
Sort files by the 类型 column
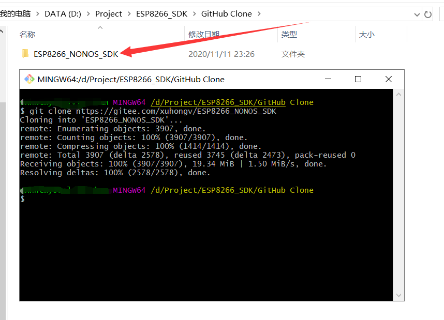[x=288, y=34]
